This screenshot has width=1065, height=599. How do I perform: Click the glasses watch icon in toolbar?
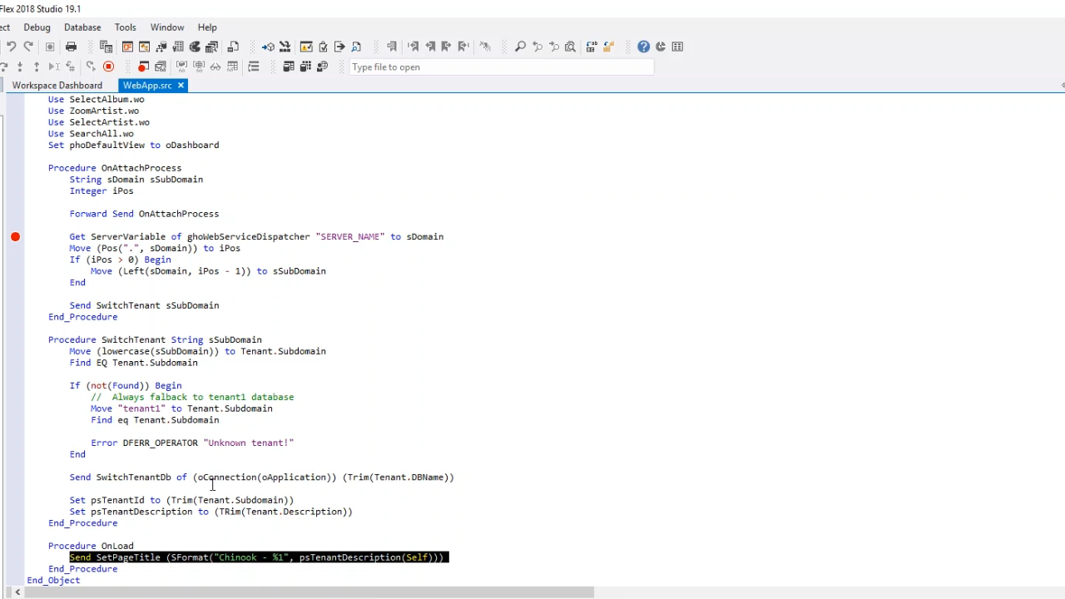point(215,67)
